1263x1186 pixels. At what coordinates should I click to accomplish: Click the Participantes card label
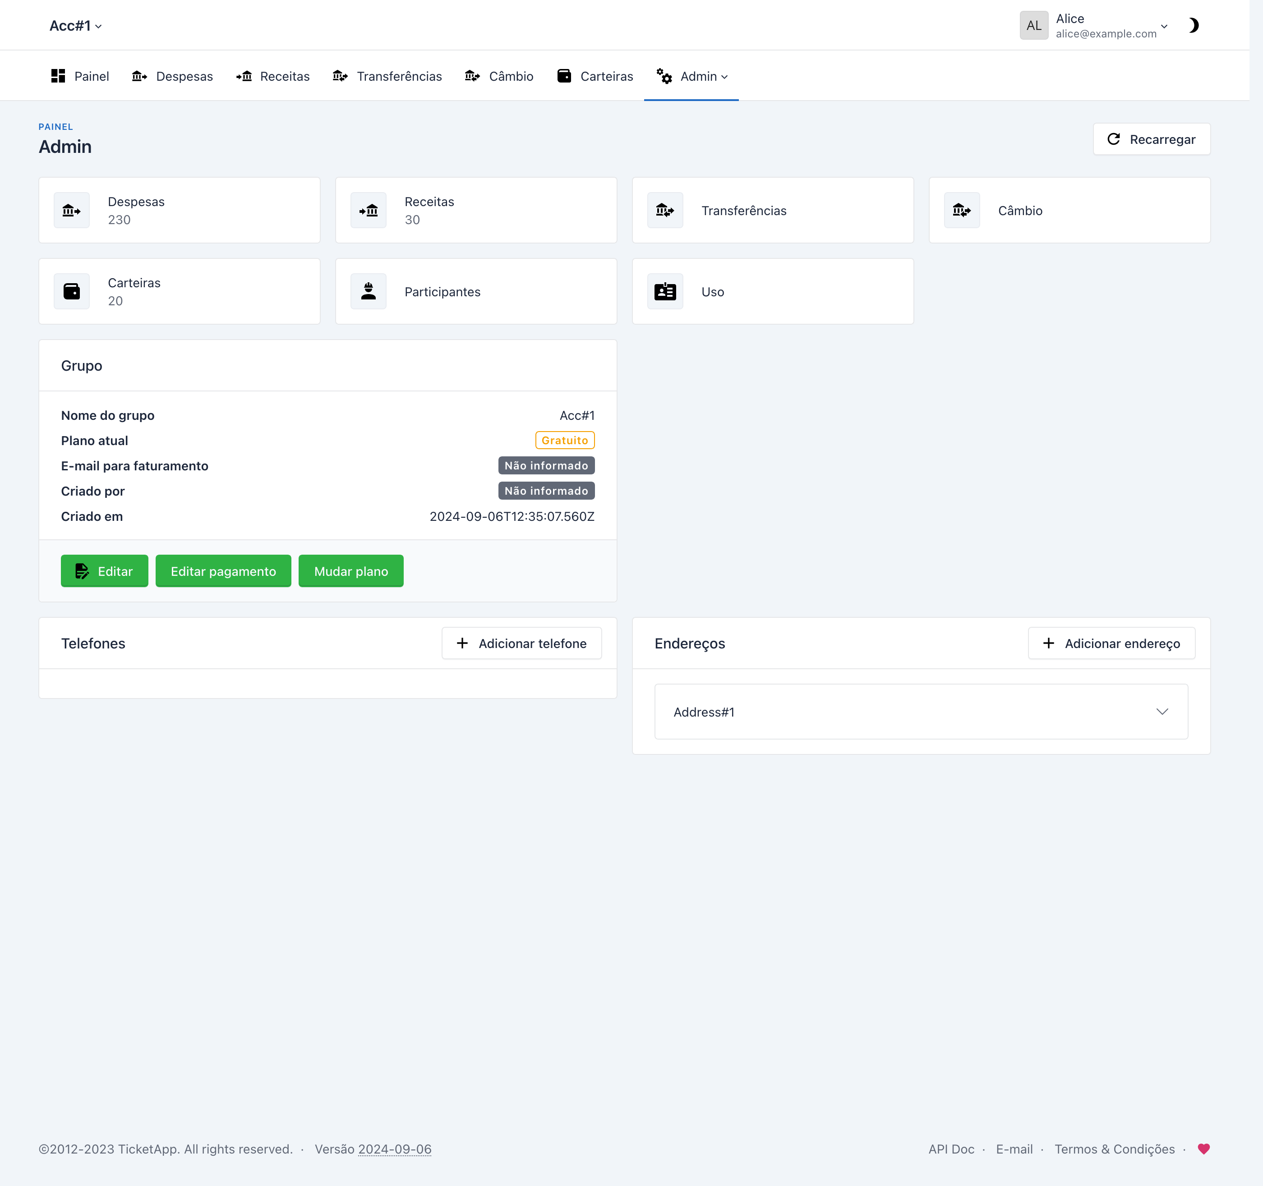[442, 292]
